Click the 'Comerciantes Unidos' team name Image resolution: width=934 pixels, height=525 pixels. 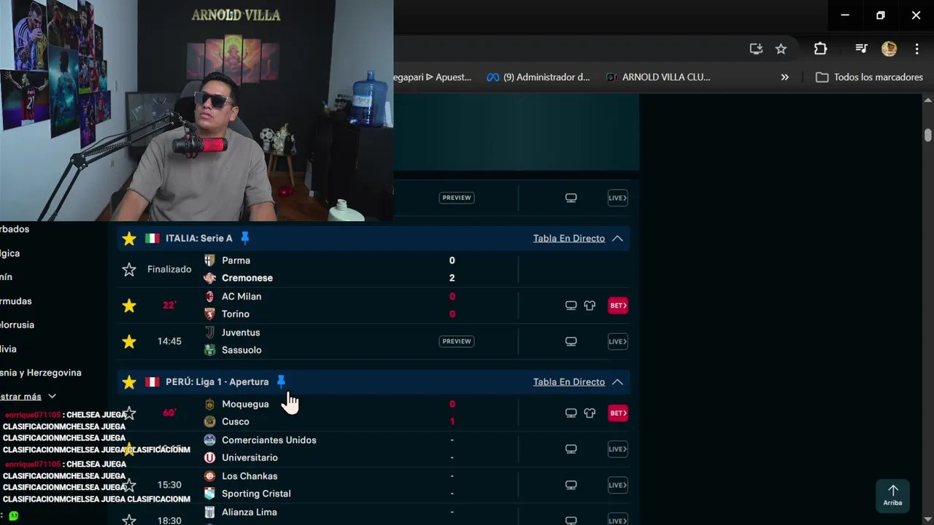tap(269, 440)
